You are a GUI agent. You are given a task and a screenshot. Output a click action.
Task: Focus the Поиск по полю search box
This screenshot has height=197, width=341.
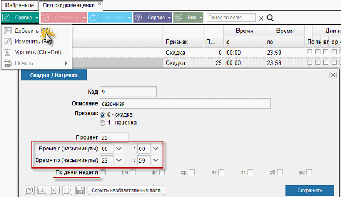tap(231, 18)
